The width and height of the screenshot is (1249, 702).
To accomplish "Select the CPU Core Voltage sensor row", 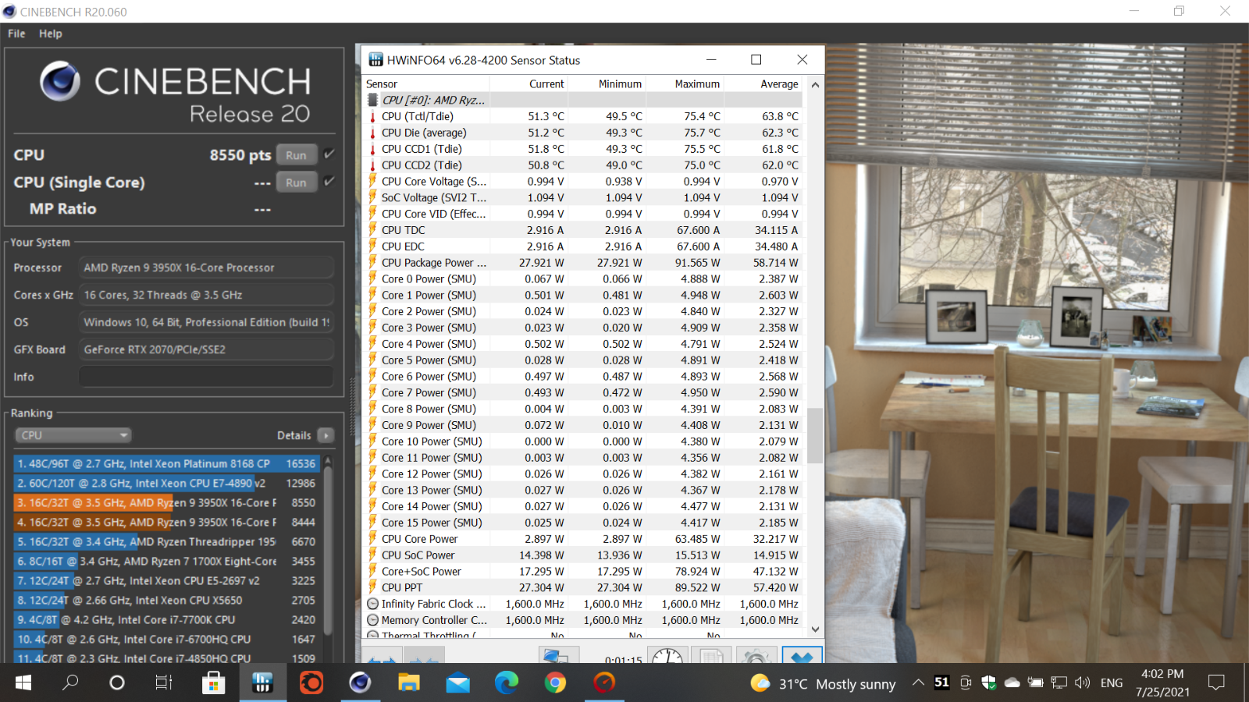I will point(583,181).
